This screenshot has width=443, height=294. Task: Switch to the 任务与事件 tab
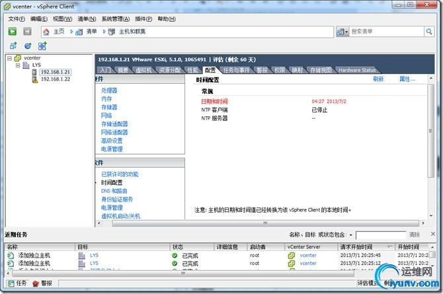[236, 70]
